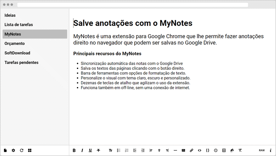The height and width of the screenshot is (156, 276).
Task: Align text to the right
Action: tap(167, 151)
